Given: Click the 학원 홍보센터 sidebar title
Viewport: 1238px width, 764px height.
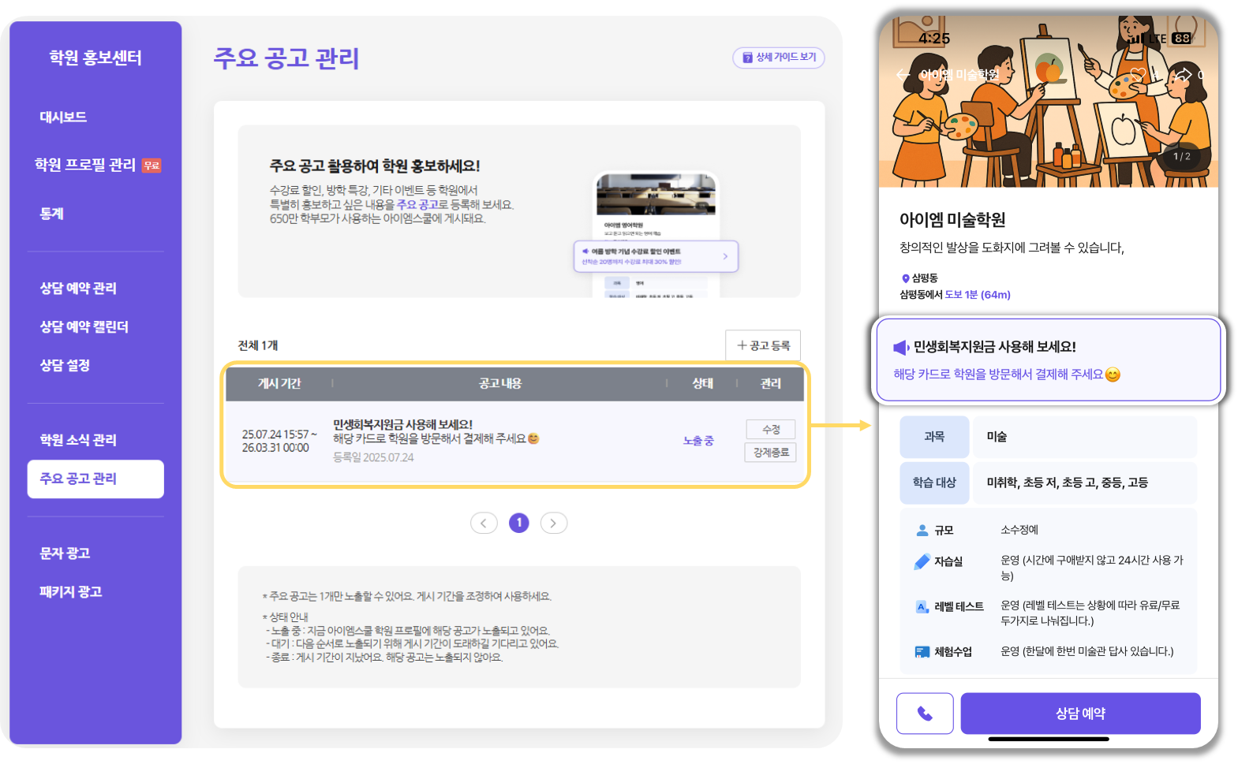Looking at the screenshot, I should coord(95,58).
